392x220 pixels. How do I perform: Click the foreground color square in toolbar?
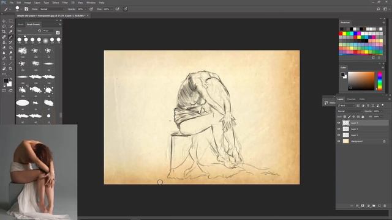[x=6, y=81]
